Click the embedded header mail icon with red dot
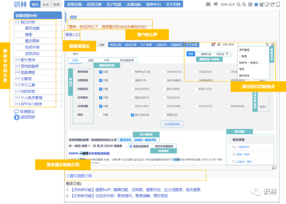Screen dimensions: 286x204 (213, 45)
